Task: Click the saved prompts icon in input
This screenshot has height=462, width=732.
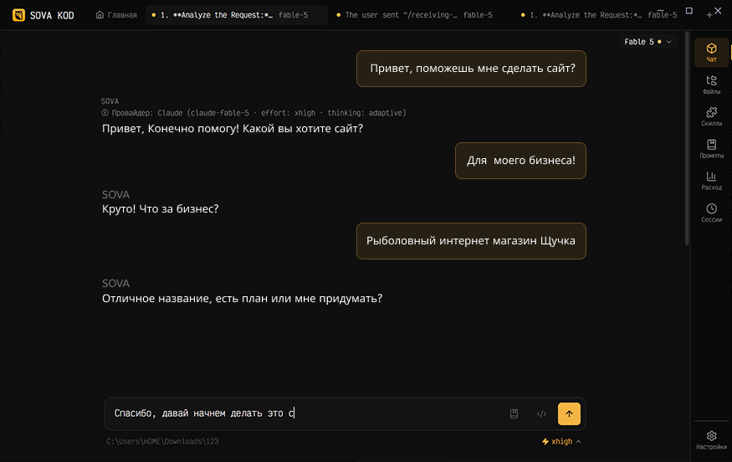Action: coord(514,413)
